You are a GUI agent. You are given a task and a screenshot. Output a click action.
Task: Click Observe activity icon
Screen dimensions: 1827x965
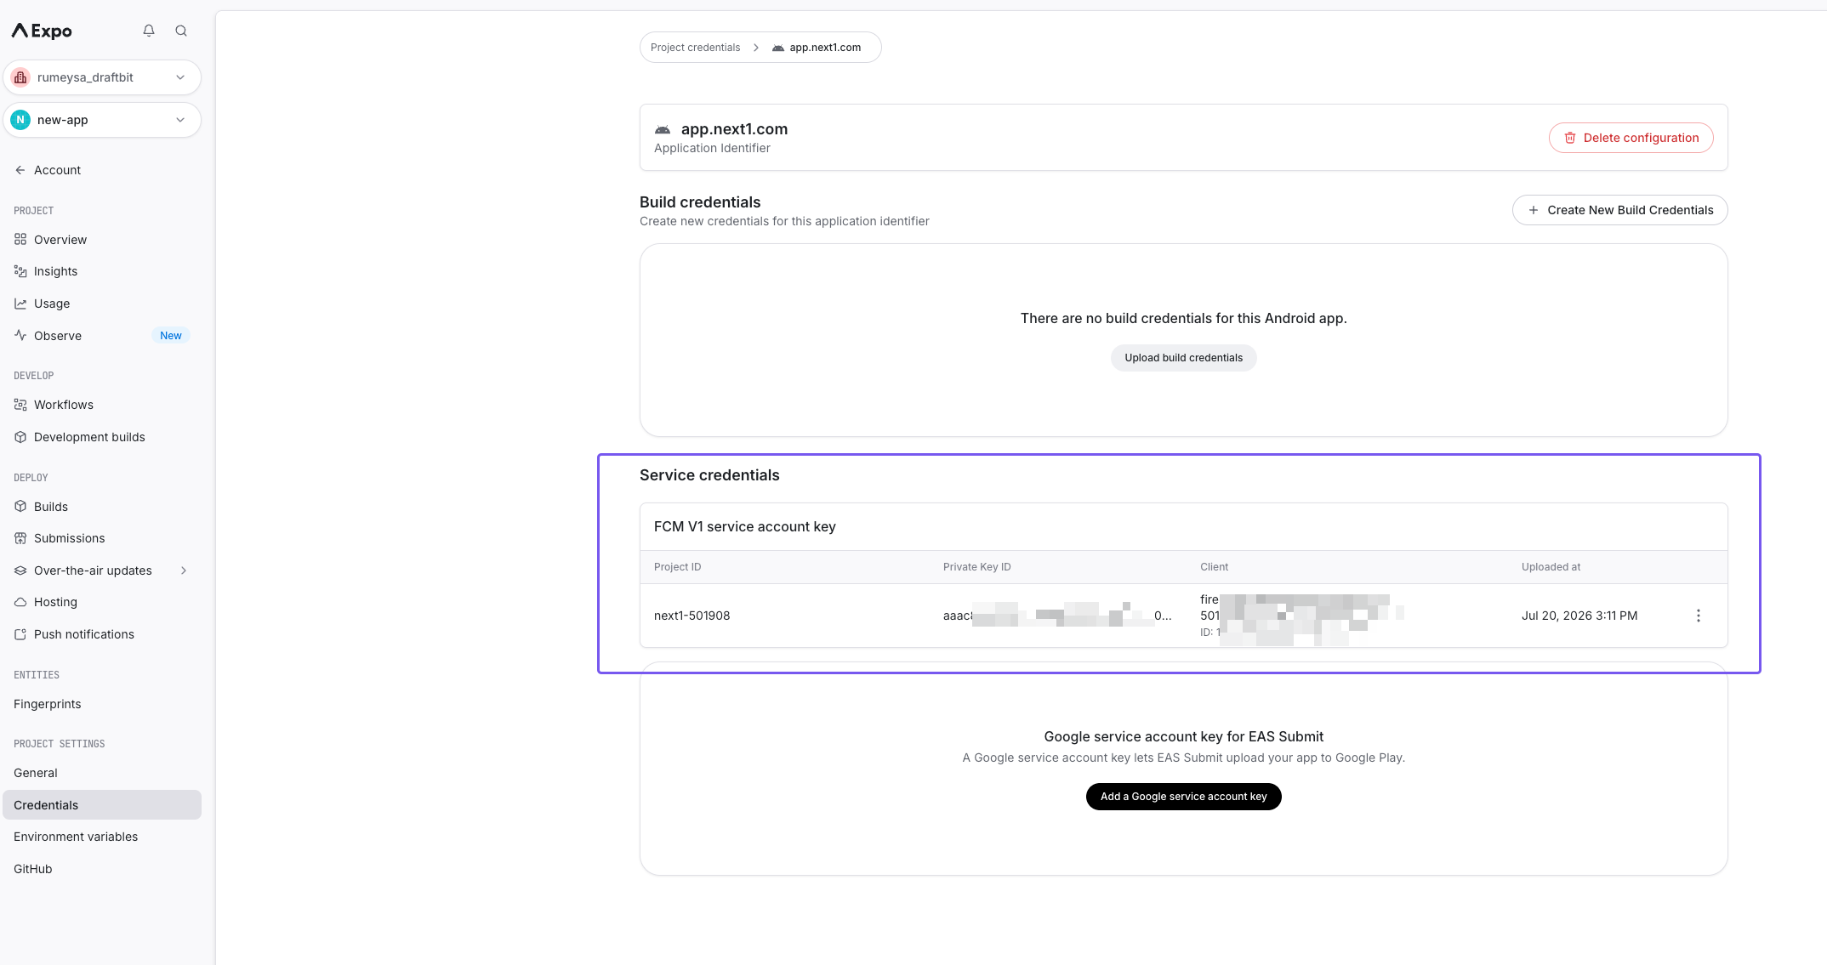click(x=20, y=336)
